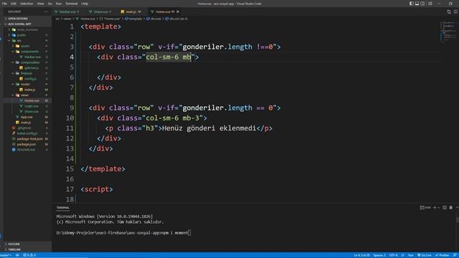Toggle bottom panel layout icon in title bar
This screenshot has height=258, width=459.
(x=417, y=4)
